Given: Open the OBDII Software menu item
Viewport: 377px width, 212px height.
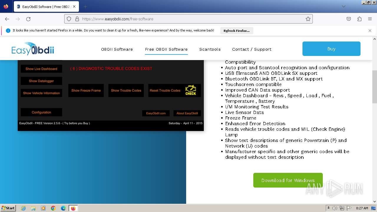Looking at the screenshot, I should tap(117, 49).
